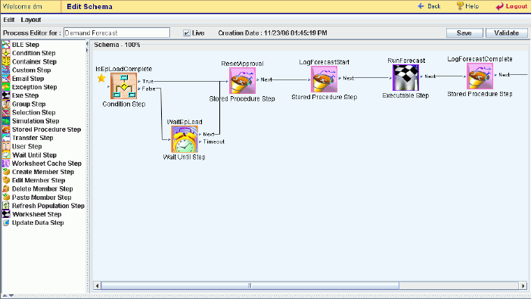Select the User Step palette icon
The height and width of the screenshot is (299, 531).
[x=6, y=146]
